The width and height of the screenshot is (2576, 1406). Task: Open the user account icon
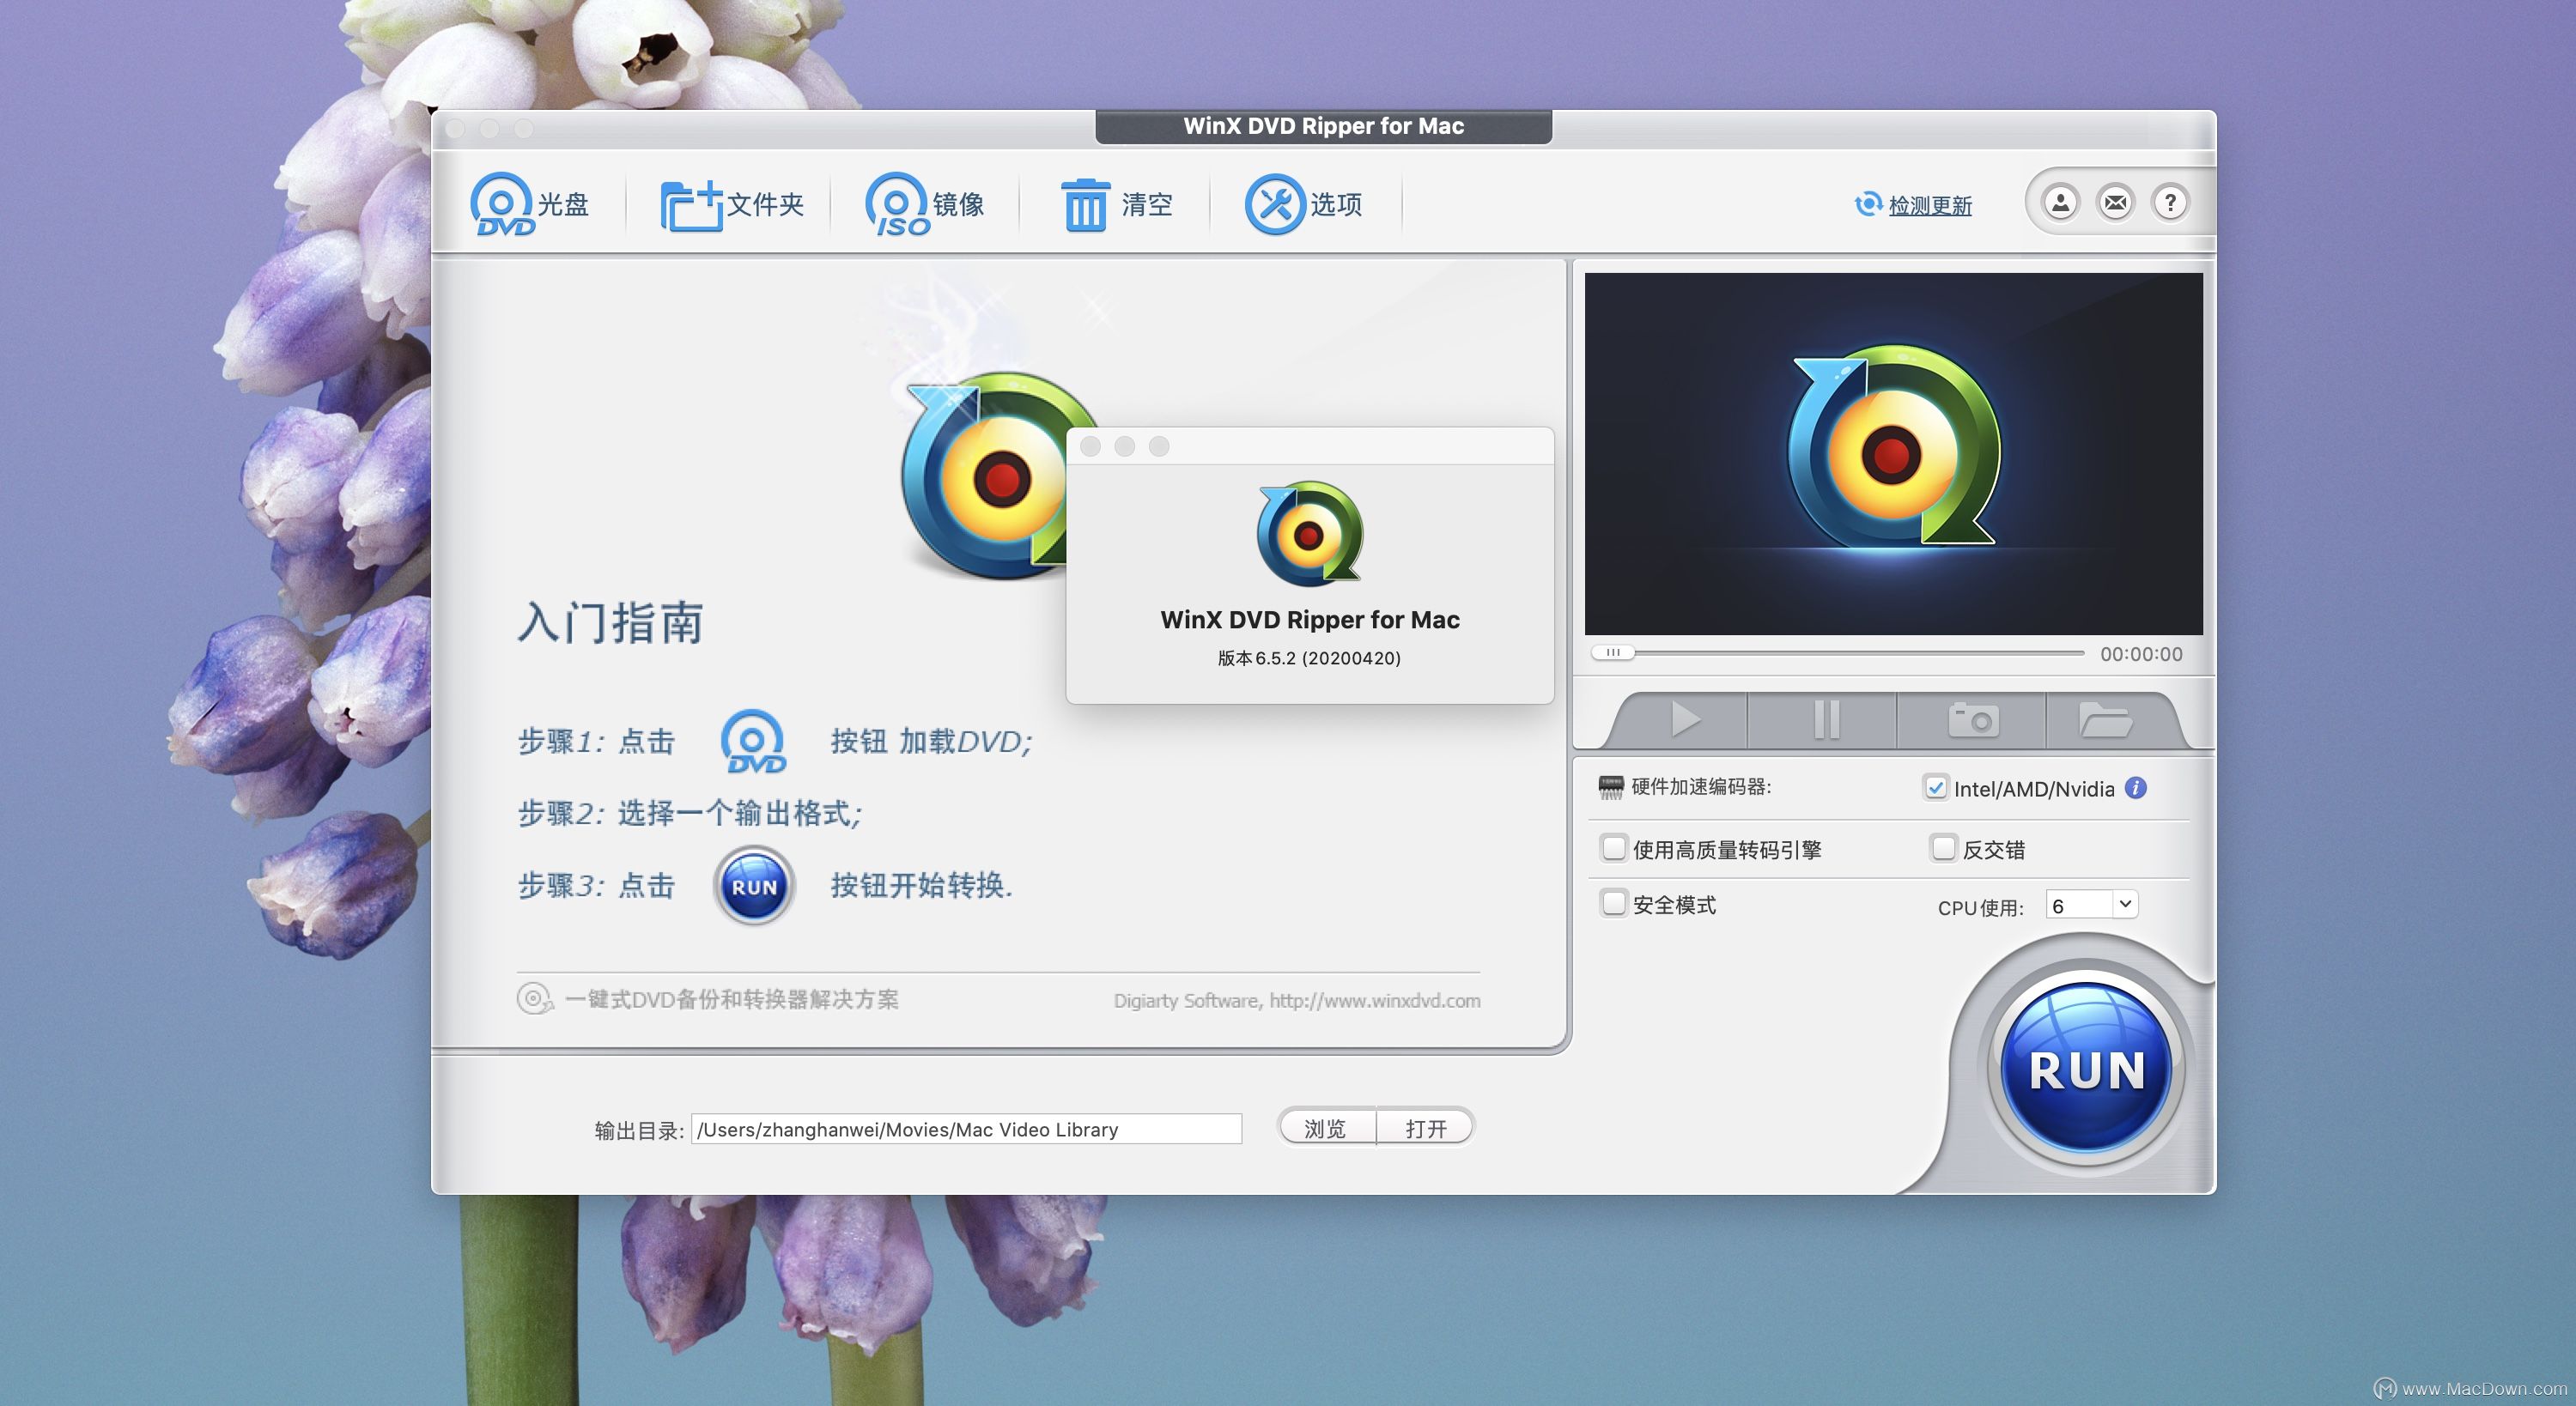pos(2060,203)
